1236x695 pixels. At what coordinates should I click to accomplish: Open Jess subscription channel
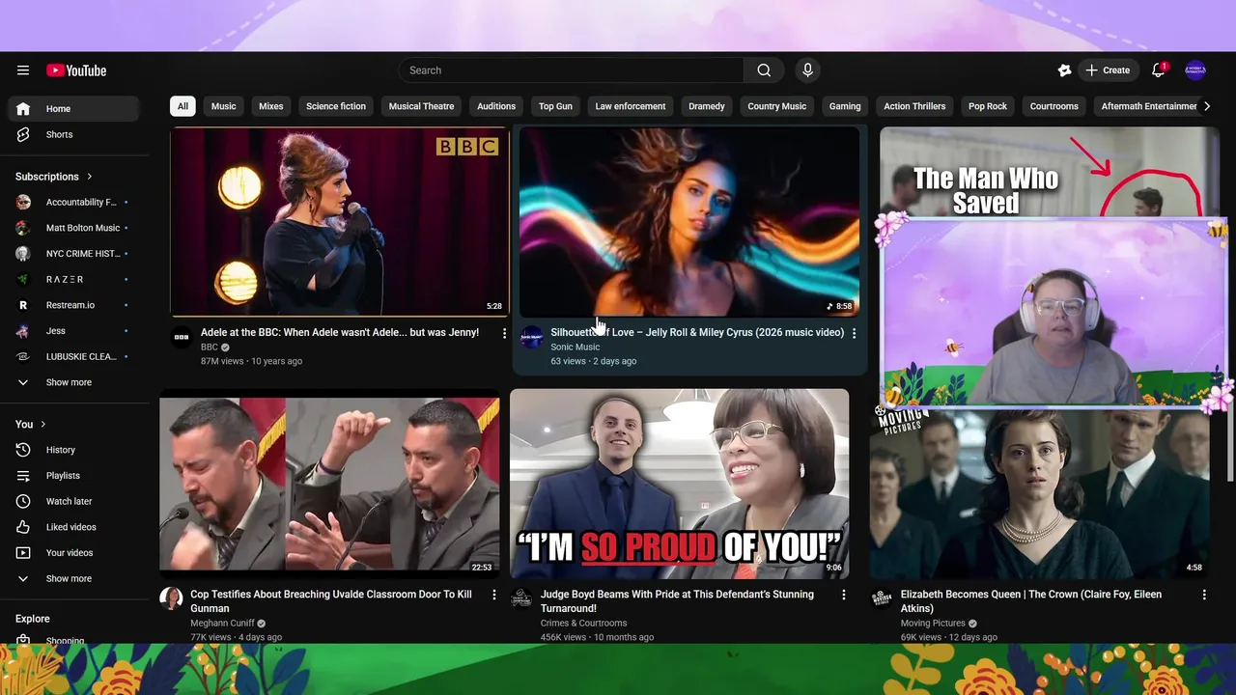point(73,331)
